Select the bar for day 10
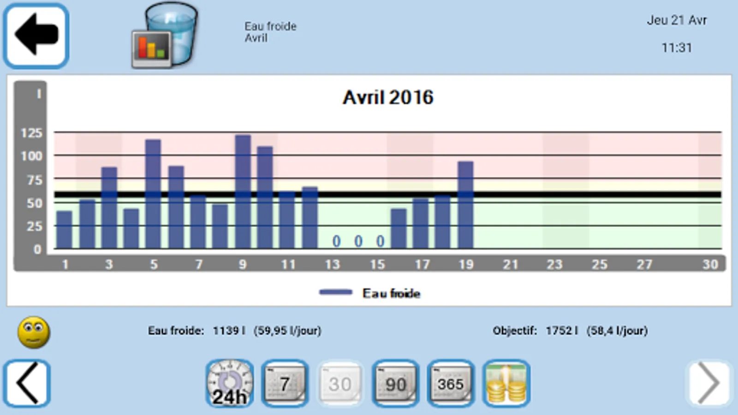The height and width of the screenshot is (415, 738). click(x=265, y=197)
